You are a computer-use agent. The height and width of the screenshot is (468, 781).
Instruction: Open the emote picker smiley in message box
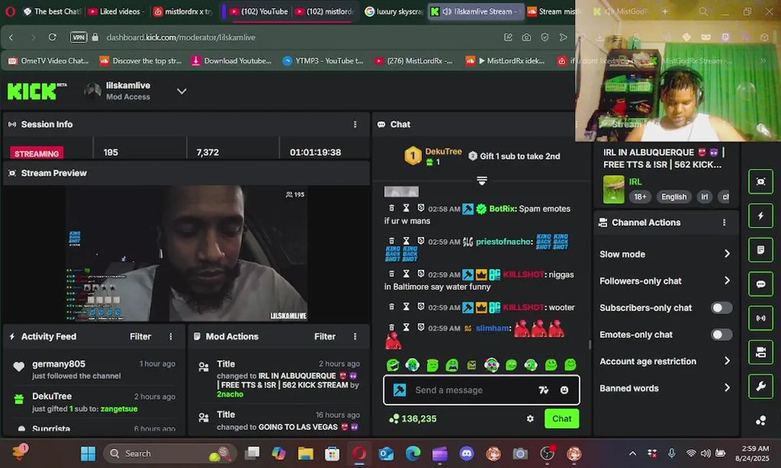coord(564,390)
